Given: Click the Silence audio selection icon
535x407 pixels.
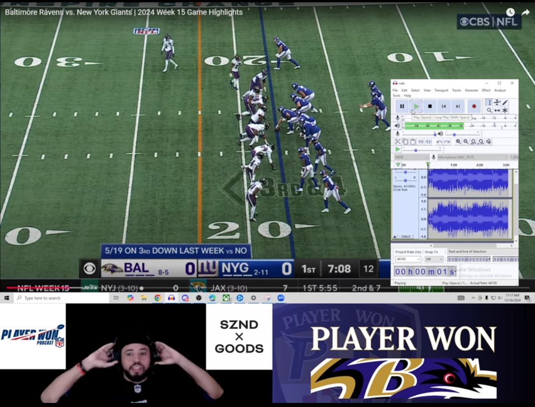Looking at the screenshot, I should pos(428,141).
